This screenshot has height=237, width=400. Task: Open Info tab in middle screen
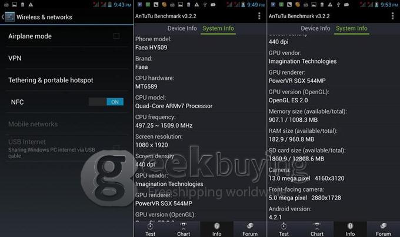(216, 229)
